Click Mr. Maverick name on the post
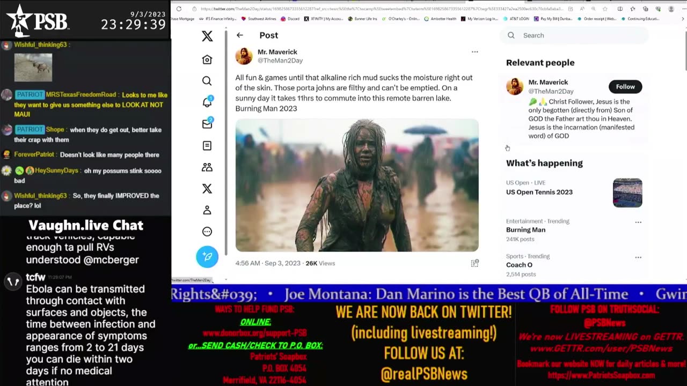This screenshot has height=386, width=687. point(277,52)
